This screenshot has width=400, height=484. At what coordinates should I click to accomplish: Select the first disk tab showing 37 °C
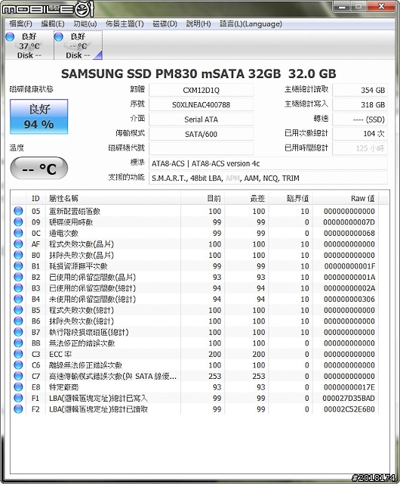click(x=29, y=45)
